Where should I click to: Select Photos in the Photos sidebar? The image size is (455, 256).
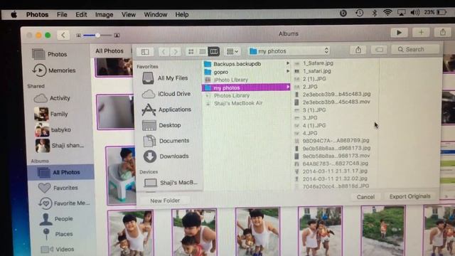(x=49, y=54)
